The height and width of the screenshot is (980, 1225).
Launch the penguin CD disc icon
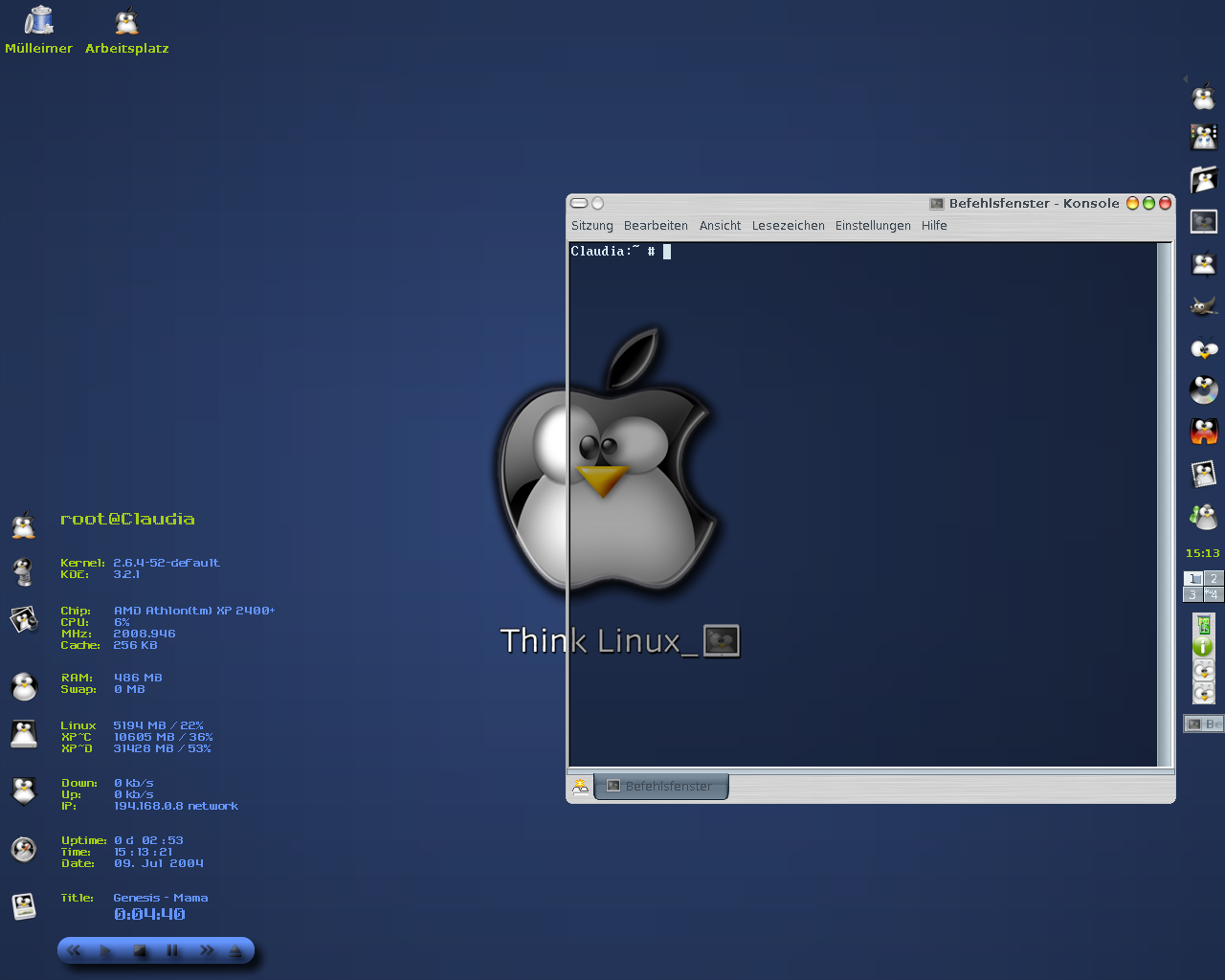(1203, 390)
